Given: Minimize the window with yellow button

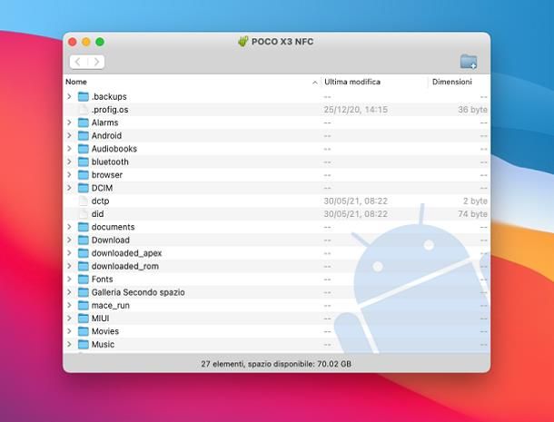Looking at the screenshot, I should 86,42.
